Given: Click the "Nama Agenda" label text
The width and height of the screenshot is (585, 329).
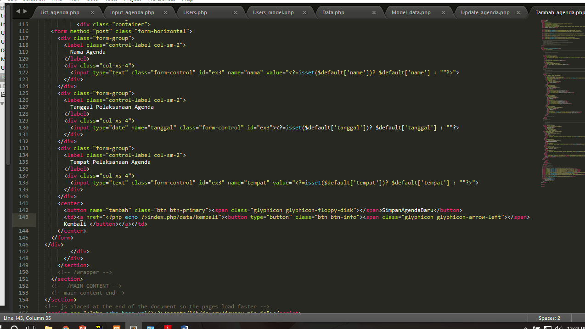Looking at the screenshot, I should pos(88,52).
